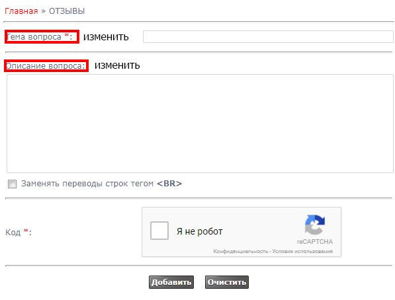Click the reCAPTCHA arrows logo icon
The image size is (395, 300).
click(x=315, y=225)
